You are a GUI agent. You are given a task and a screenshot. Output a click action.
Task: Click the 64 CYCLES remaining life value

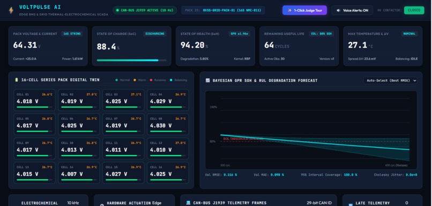point(277,45)
